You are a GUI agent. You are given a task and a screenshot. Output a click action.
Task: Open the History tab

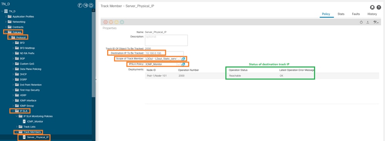point(372,14)
